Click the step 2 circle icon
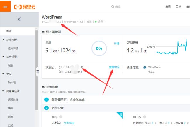The width and height of the screenshot is (190, 127). coord(46,108)
